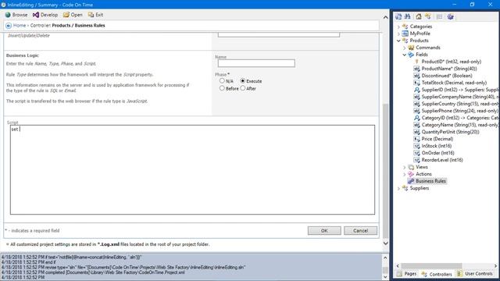The image size is (500, 281).
Task: Click the Price field icon
Action: [416, 139]
